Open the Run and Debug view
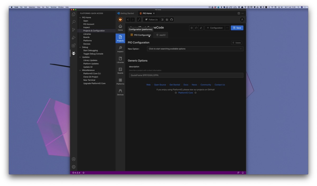This screenshot has width=317, height=186. click(x=74, y=38)
